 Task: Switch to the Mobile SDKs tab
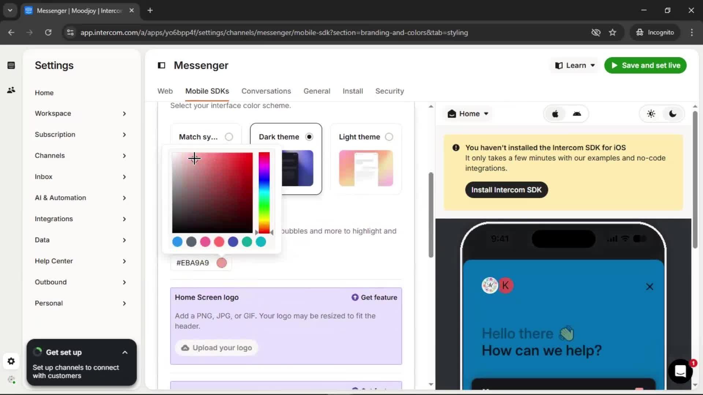pyautogui.click(x=207, y=91)
